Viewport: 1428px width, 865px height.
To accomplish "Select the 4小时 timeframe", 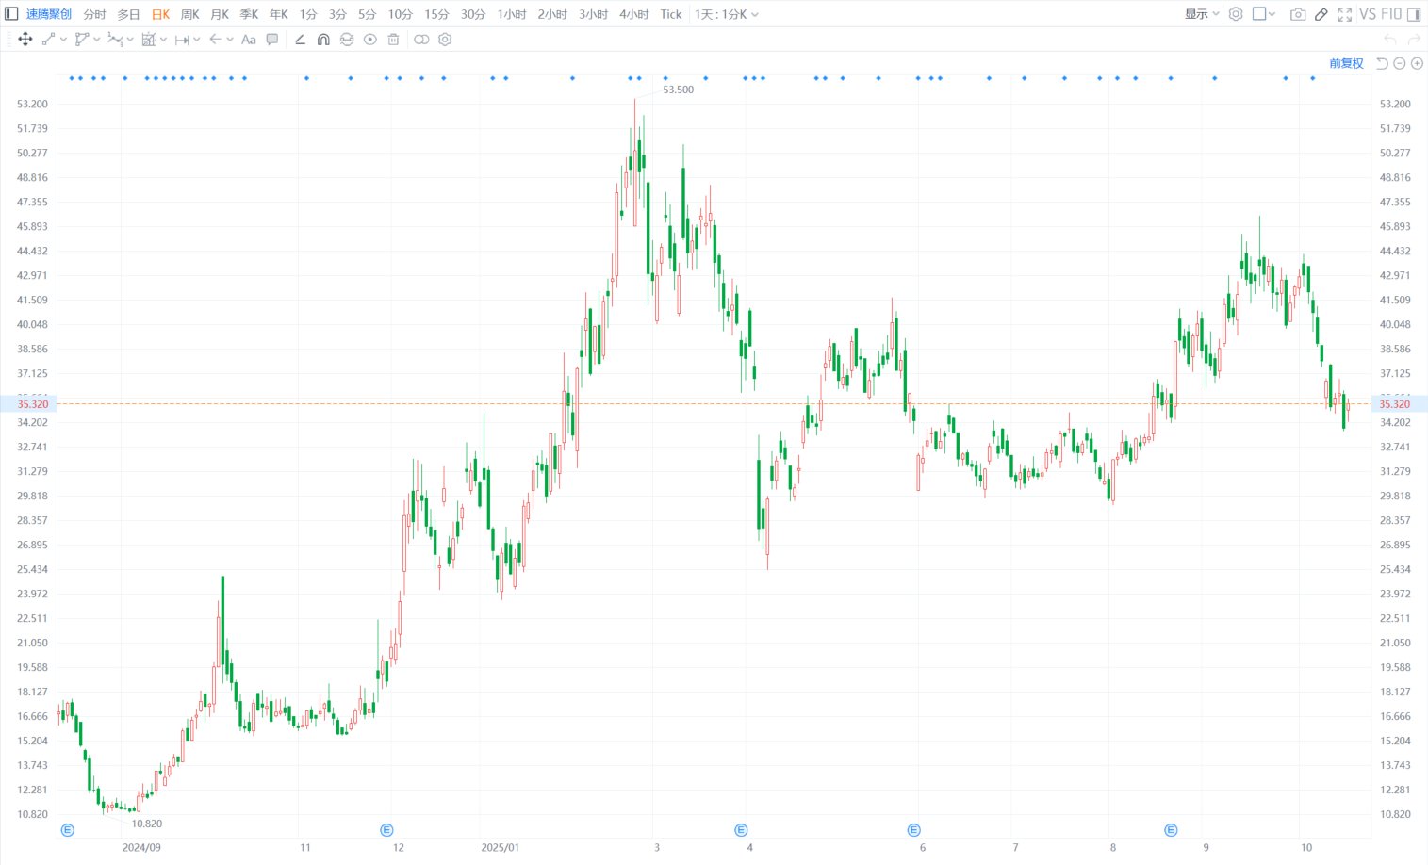I will 634,14.
